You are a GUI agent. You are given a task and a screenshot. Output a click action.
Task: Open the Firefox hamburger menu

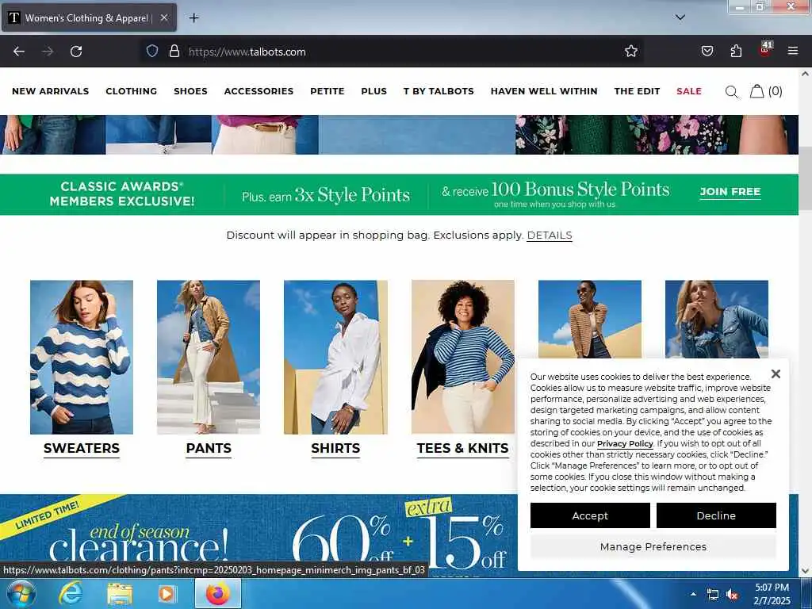tap(793, 52)
